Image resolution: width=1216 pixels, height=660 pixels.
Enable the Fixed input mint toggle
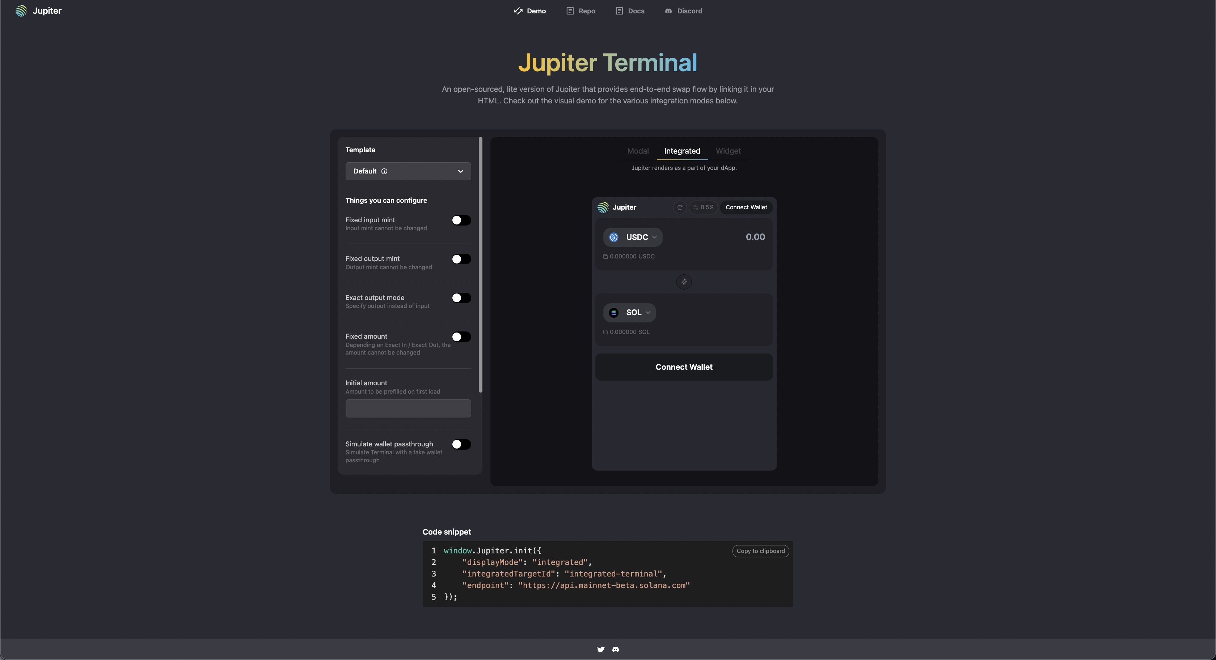[461, 220]
